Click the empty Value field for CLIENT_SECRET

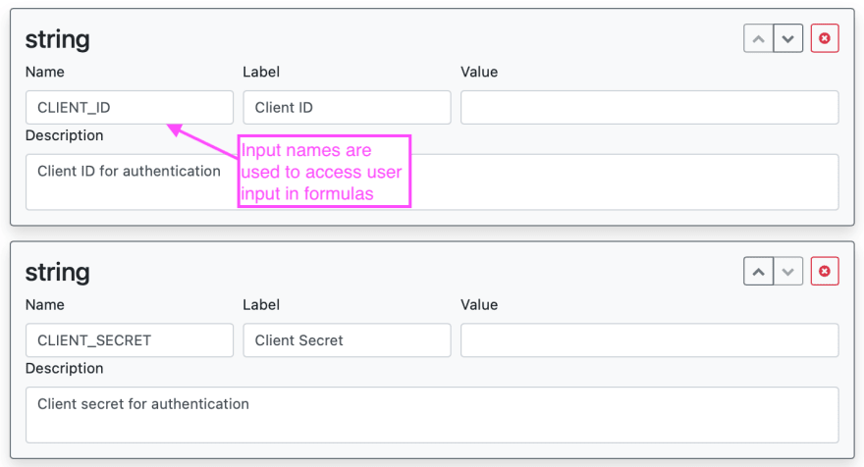coord(650,340)
